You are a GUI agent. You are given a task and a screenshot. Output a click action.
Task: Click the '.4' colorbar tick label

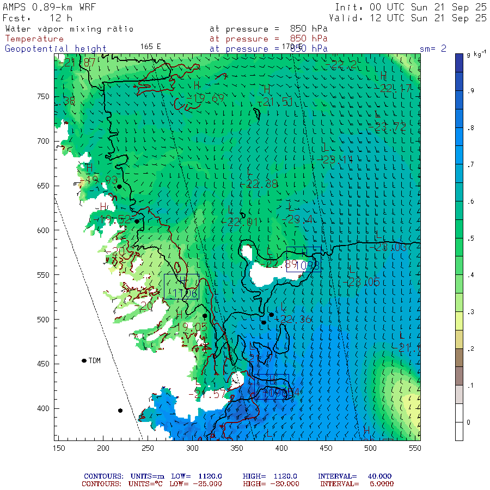tap(470, 275)
